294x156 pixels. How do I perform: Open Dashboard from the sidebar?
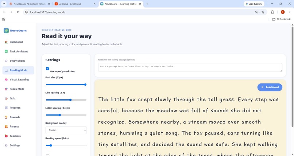(x=18, y=42)
